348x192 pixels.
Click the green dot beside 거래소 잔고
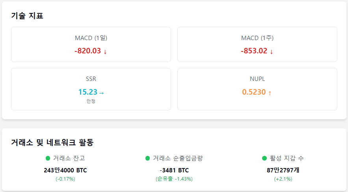(x=48, y=158)
